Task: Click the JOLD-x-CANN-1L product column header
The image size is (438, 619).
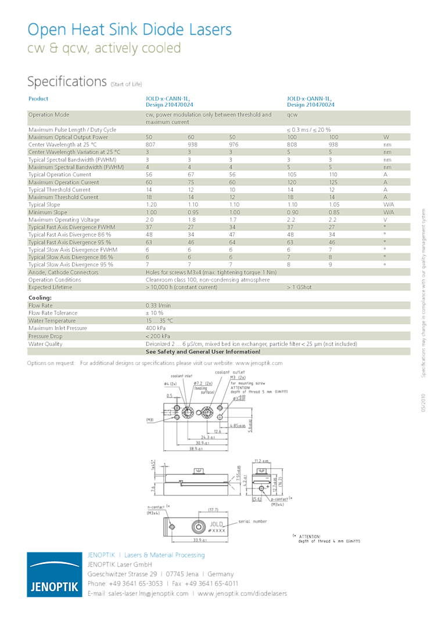Action: [168, 102]
